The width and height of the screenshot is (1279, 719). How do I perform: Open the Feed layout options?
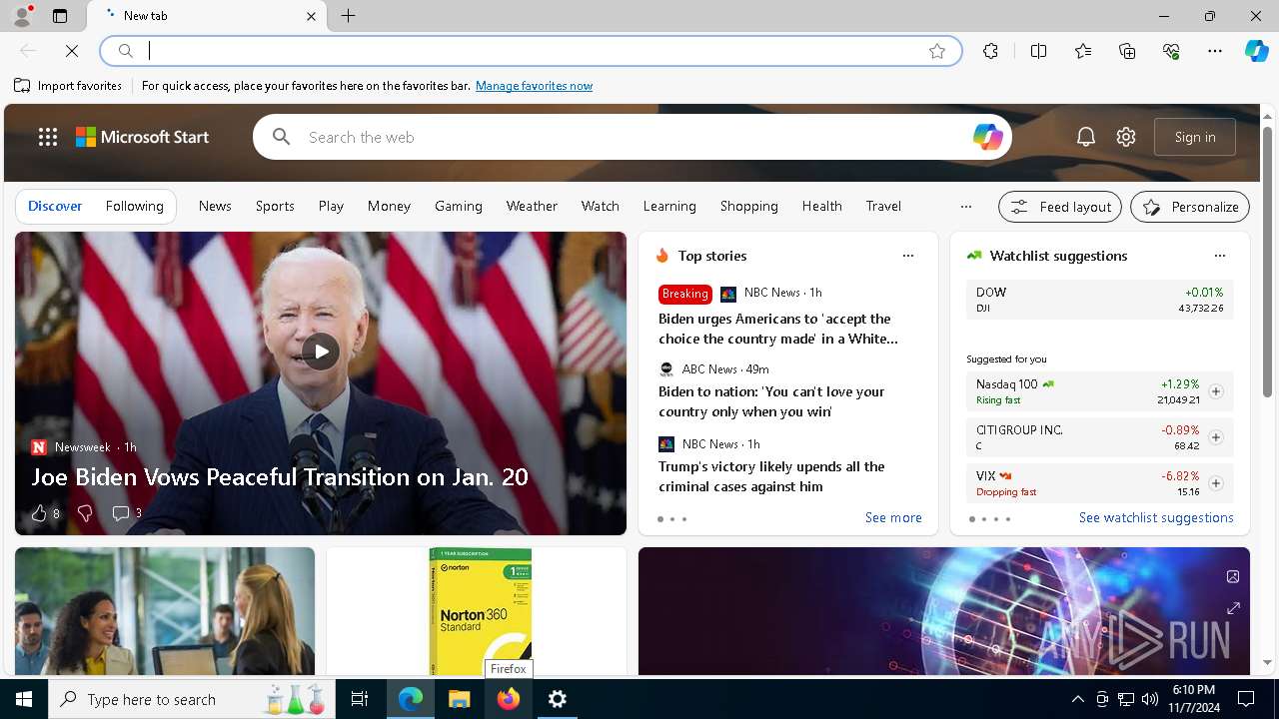click(1060, 207)
